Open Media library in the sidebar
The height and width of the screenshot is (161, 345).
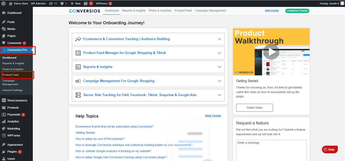(x=11, y=29)
